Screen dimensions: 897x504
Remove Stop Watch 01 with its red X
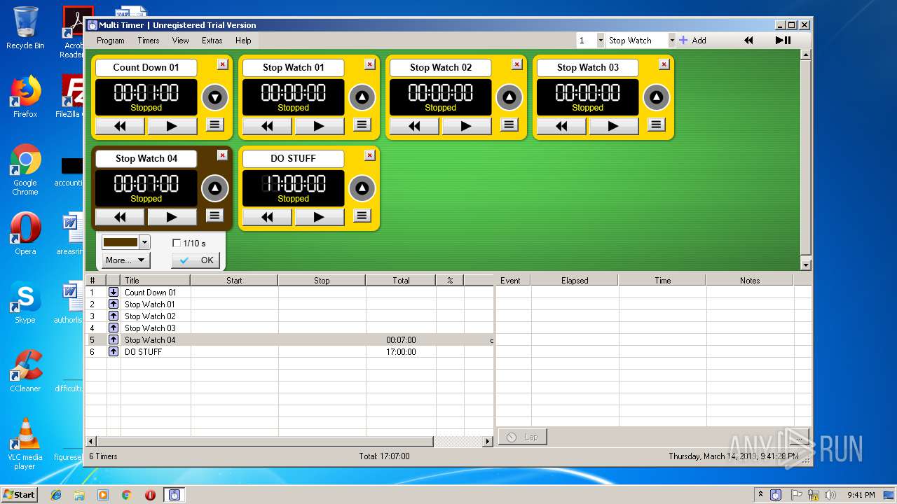[369, 64]
